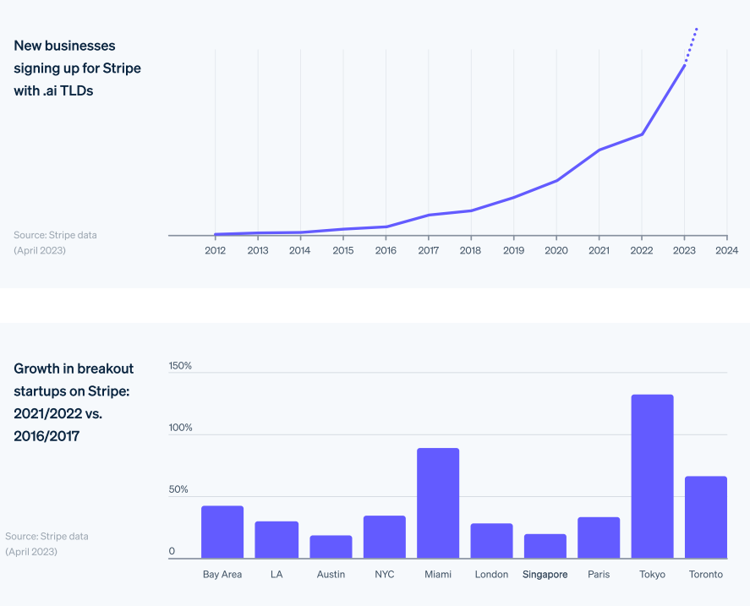Select the "LA" city label

(276, 574)
